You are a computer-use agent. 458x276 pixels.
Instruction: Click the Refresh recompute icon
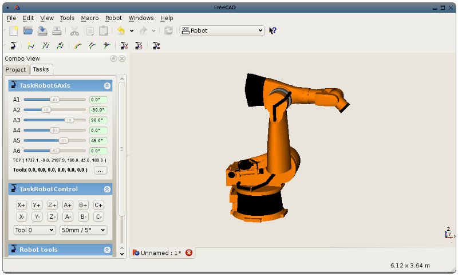168,30
